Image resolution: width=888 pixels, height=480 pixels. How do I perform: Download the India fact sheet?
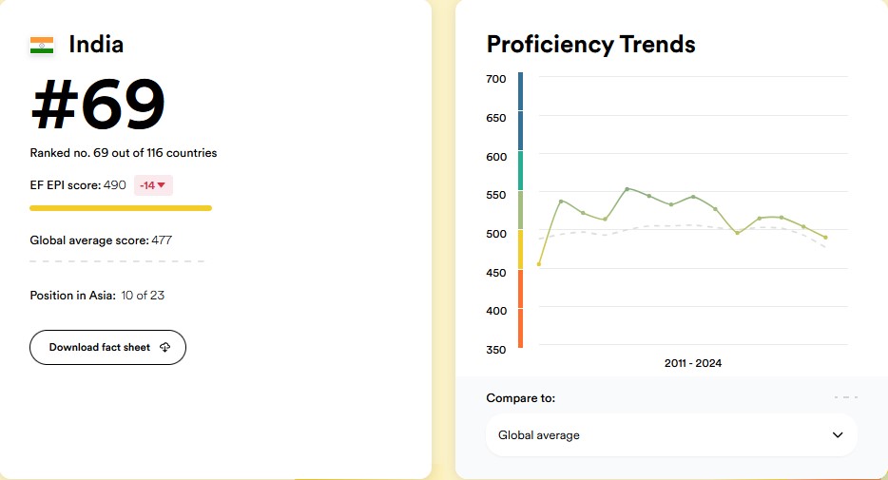[x=107, y=348]
